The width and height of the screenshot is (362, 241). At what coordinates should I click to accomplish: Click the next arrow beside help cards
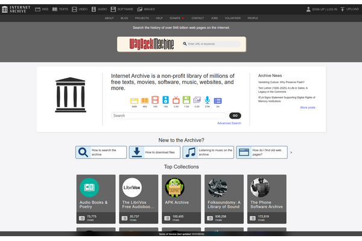point(291,152)
